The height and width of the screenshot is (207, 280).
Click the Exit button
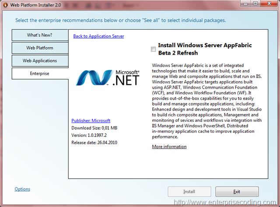[237, 192]
